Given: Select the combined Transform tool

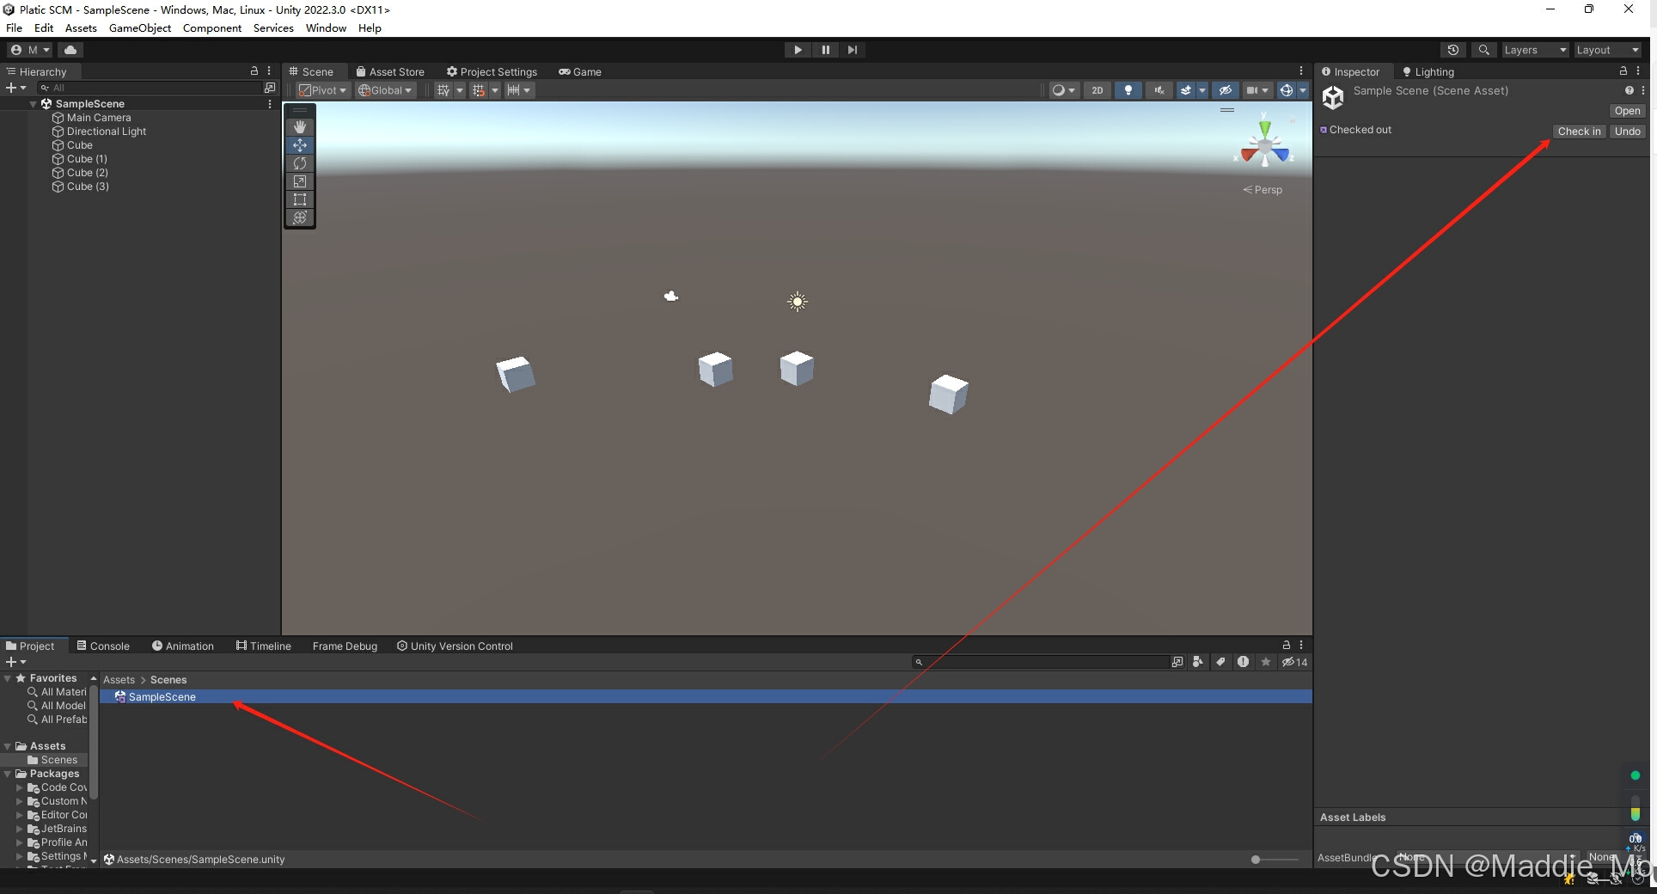Looking at the screenshot, I should click(300, 217).
